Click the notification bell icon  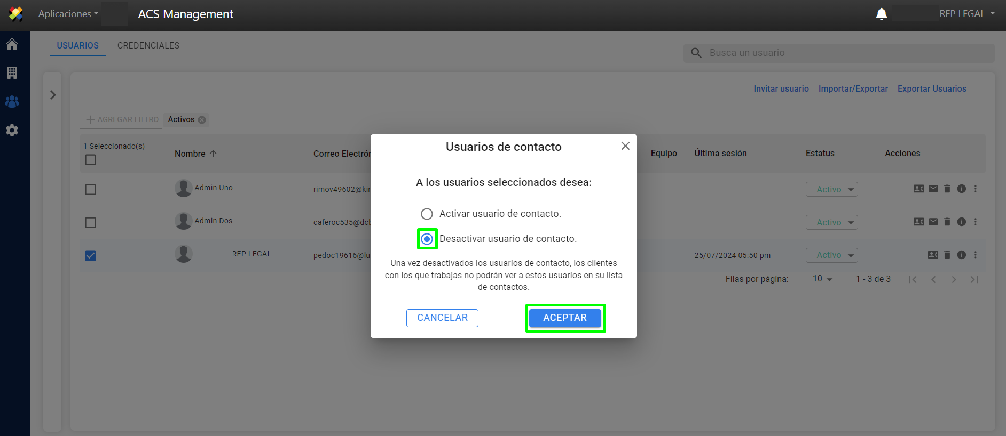[x=881, y=14]
